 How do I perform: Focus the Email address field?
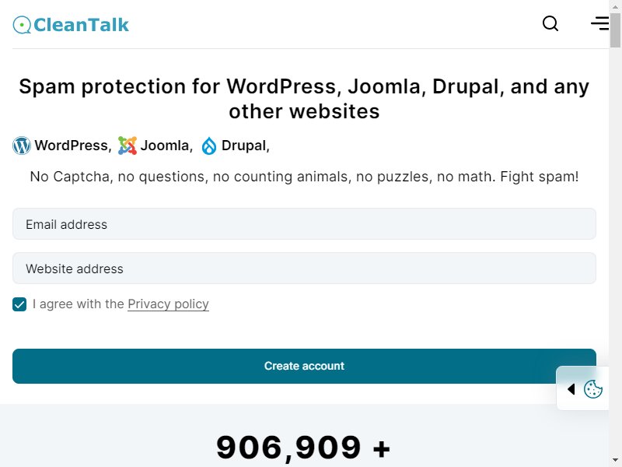click(x=304, y=224)
